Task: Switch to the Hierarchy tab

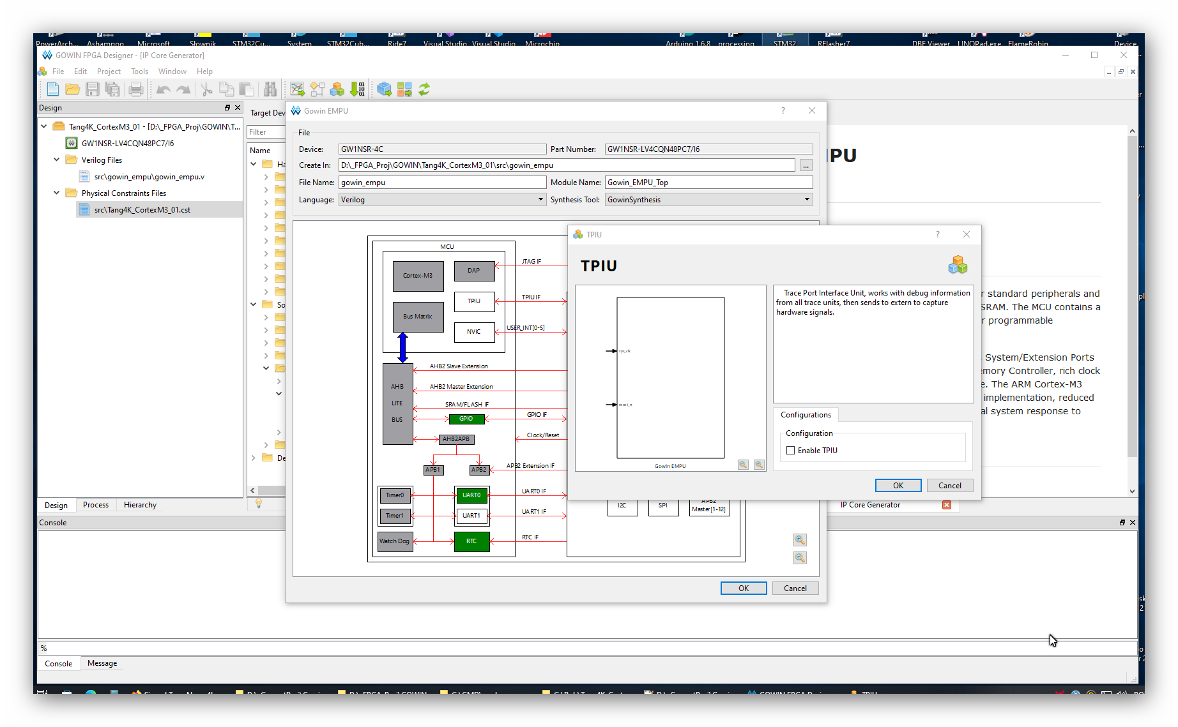Action: pos(140,505)
